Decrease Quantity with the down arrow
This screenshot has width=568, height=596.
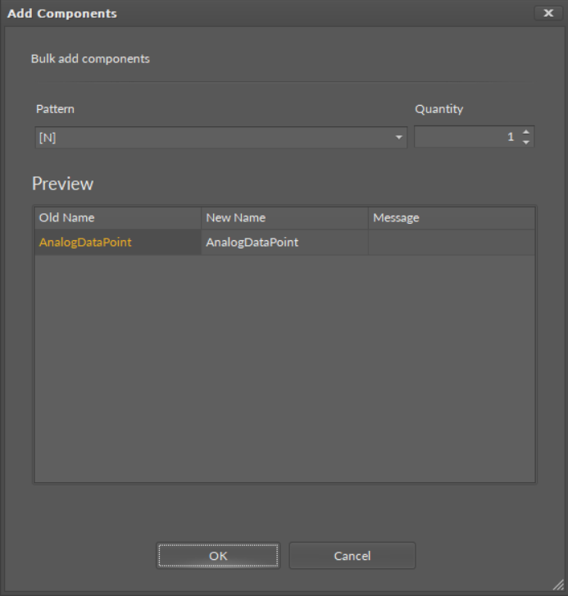(x=526, y=143)
